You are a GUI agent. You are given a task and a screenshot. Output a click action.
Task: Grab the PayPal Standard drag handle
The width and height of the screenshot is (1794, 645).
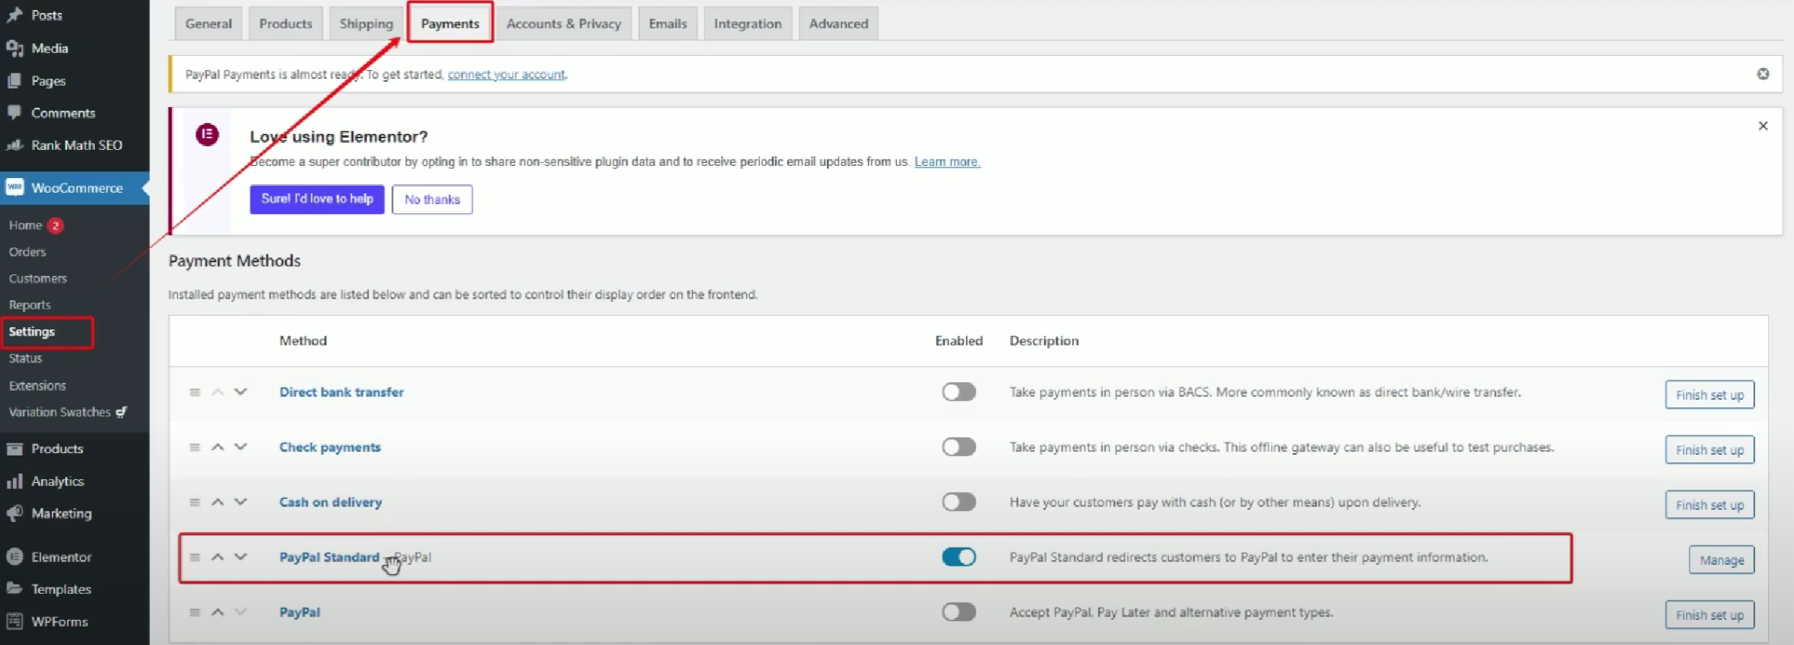[x=195, y=557]
